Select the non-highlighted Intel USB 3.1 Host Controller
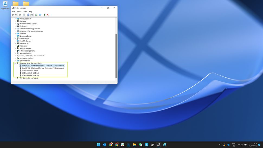This screenshot has width=263, height=148. pyautogui.click(x=43, y=68)
